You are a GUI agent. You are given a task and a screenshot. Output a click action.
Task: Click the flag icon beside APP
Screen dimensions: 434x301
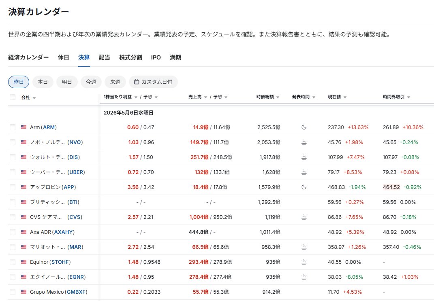click(x=24, y=187)
